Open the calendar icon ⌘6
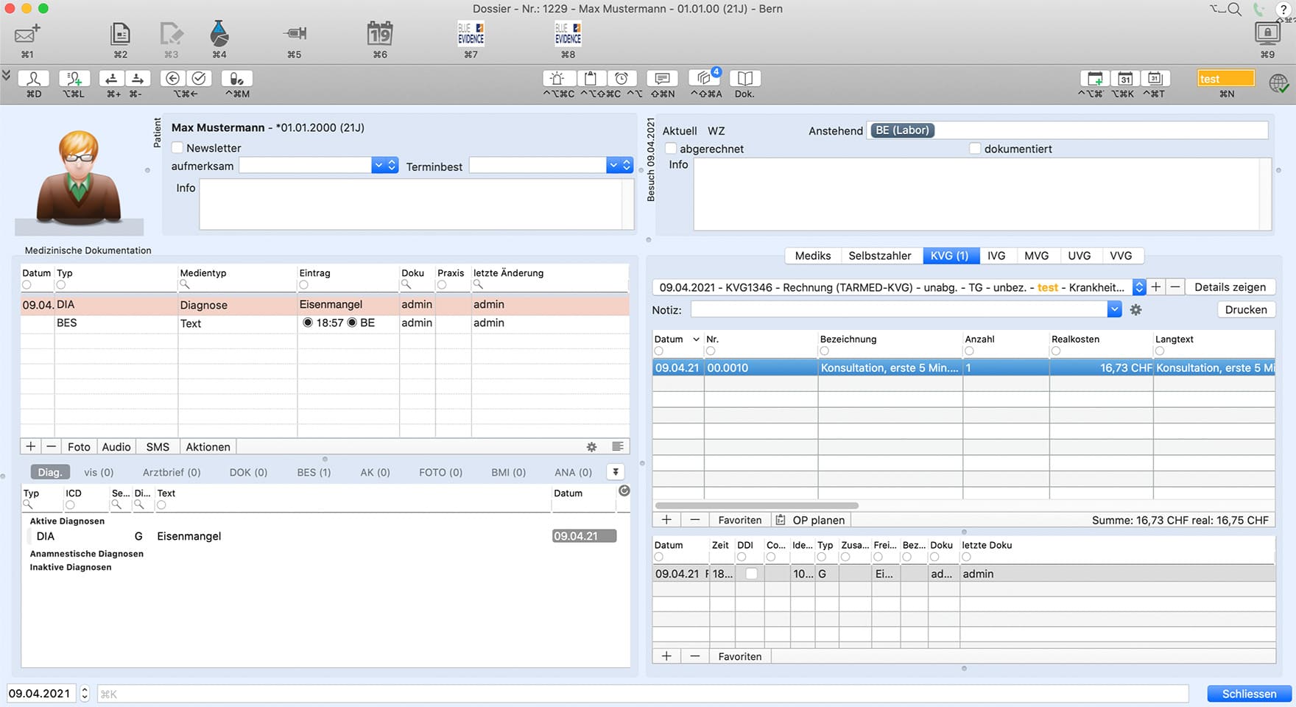The image size is (1296, 707). coord(378,32)
